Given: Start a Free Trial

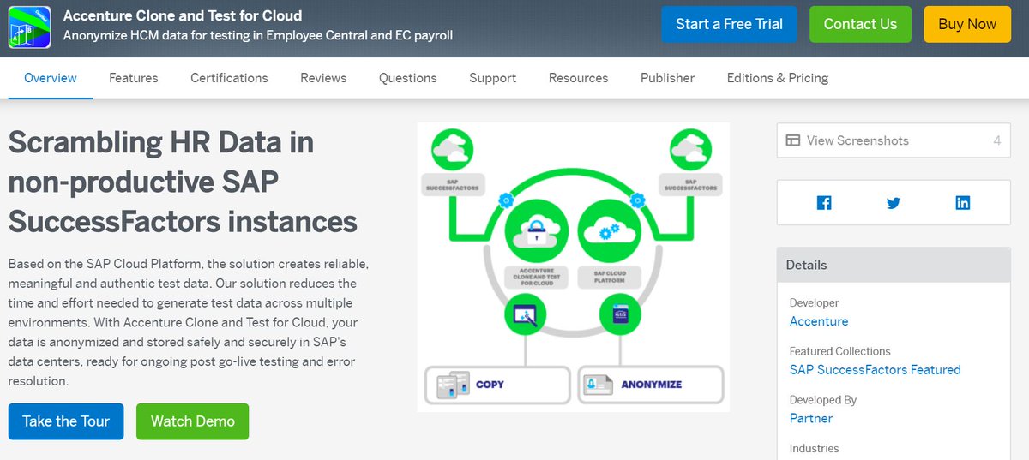Looking at the screenshot, I should 729,24.
